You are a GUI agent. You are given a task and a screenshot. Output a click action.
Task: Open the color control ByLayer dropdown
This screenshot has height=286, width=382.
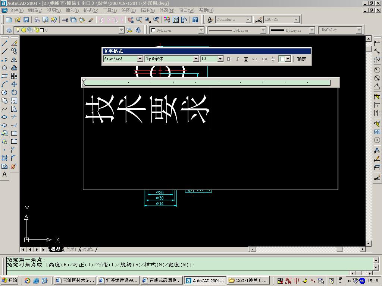201,30
